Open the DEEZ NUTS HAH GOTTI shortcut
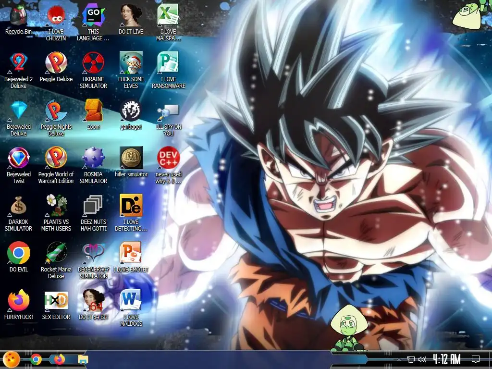The height and width of the screenshot is (369, 492). click(93, 214)
